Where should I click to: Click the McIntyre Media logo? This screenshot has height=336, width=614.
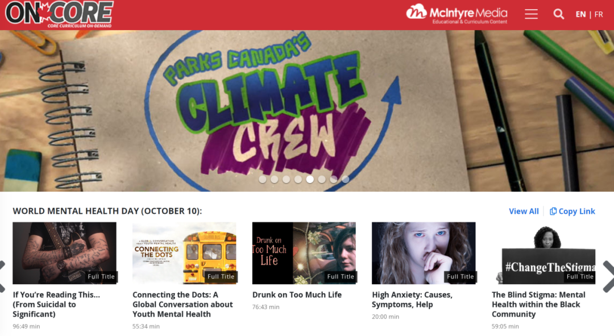coord(457,14)
